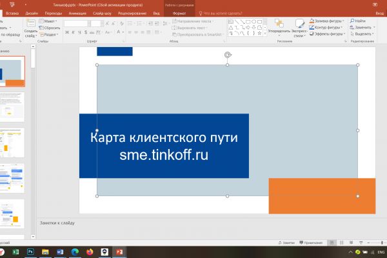Decrease the list indent level

[150, 23]
